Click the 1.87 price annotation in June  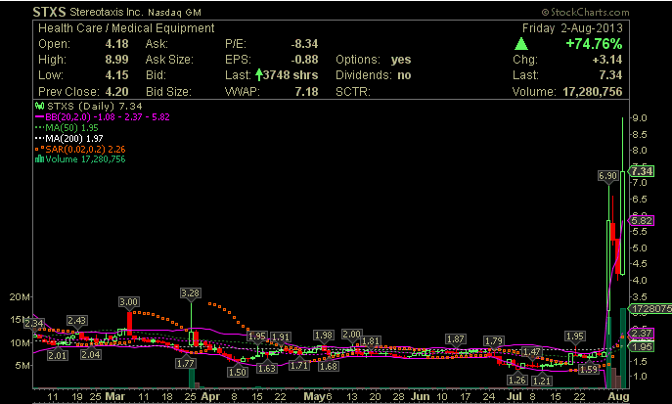[455, 338]
